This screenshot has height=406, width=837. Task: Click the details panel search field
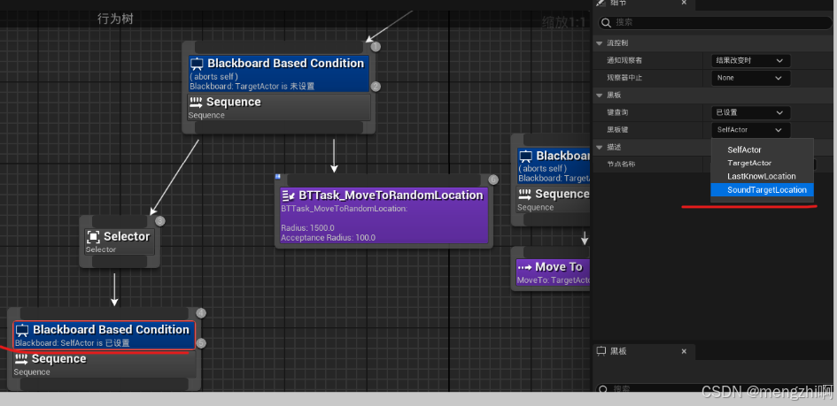[x=715, y=23]
